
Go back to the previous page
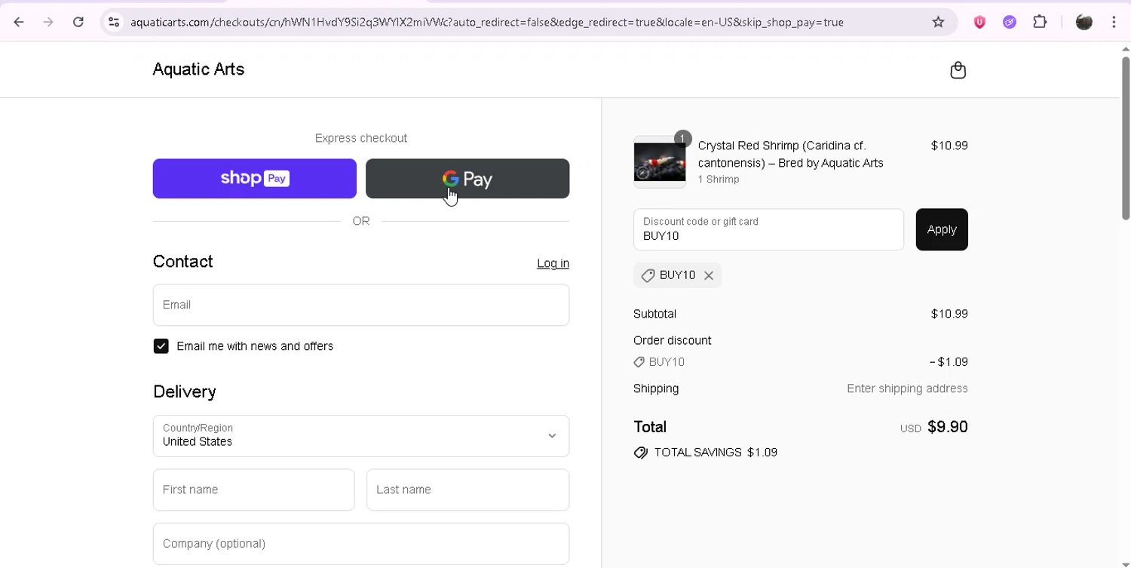coord(19,22)
